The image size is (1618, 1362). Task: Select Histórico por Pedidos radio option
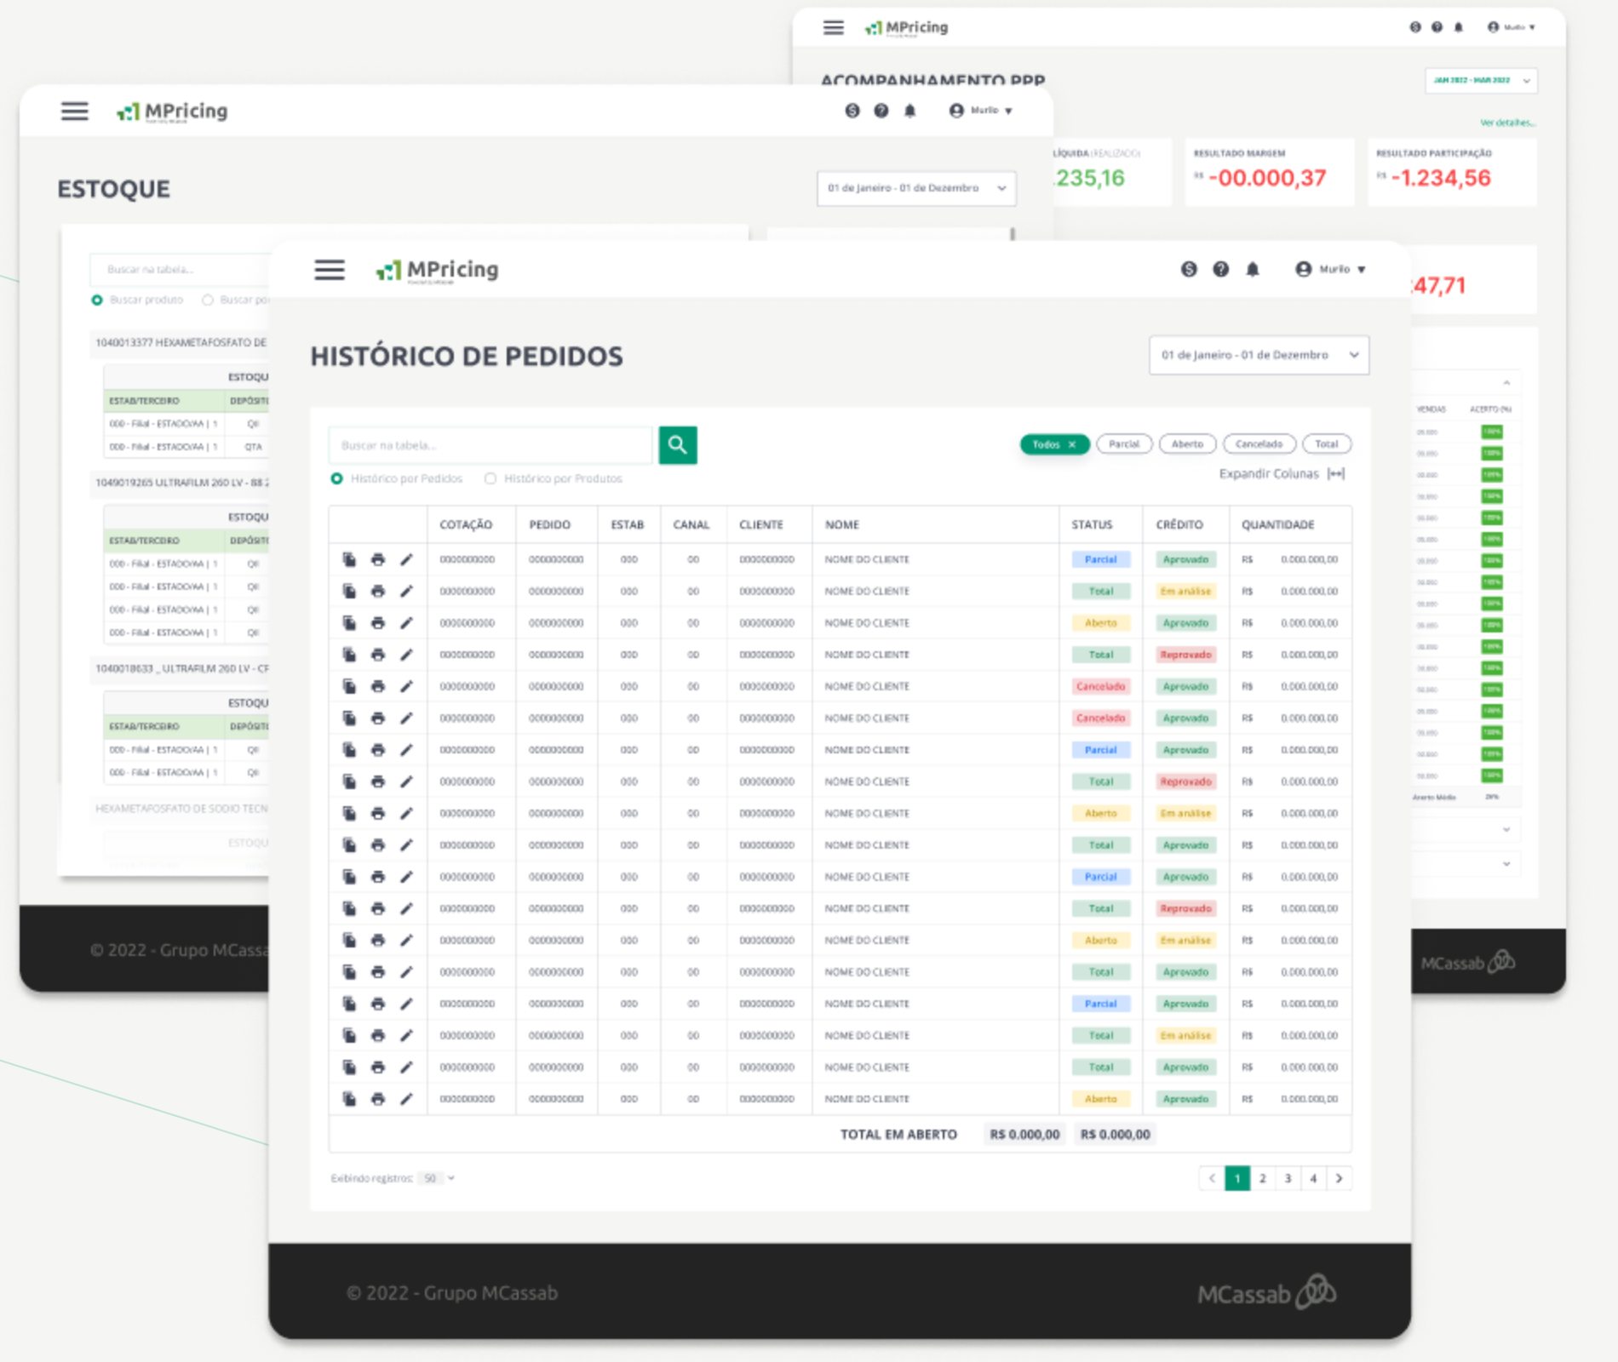click(x=337, y=478)
